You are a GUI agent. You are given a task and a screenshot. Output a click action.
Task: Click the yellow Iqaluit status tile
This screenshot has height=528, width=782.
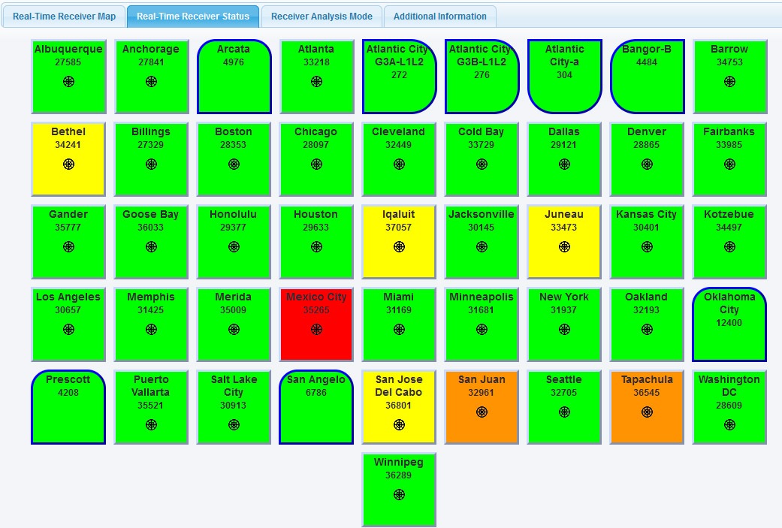pyautogui.click(x=399, y=242)
